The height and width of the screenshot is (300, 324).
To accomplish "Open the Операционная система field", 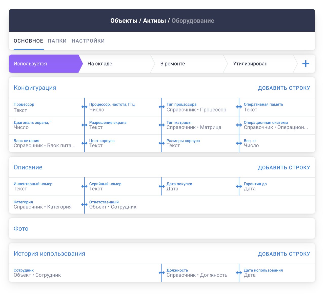I will [276, 125].
